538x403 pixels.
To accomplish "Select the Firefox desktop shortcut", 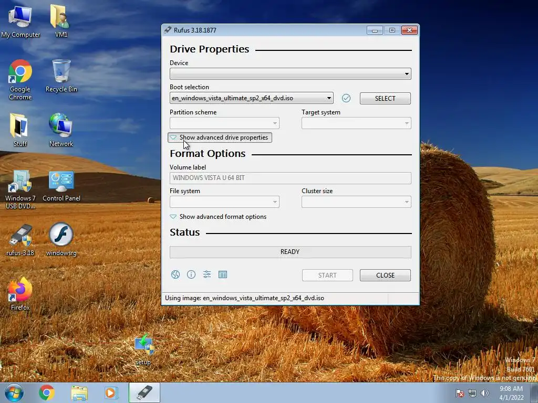I will point(20,294).
